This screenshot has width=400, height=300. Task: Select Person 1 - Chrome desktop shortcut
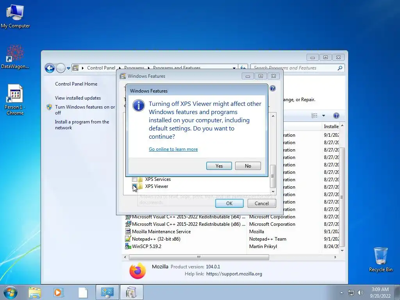point(15,100)
